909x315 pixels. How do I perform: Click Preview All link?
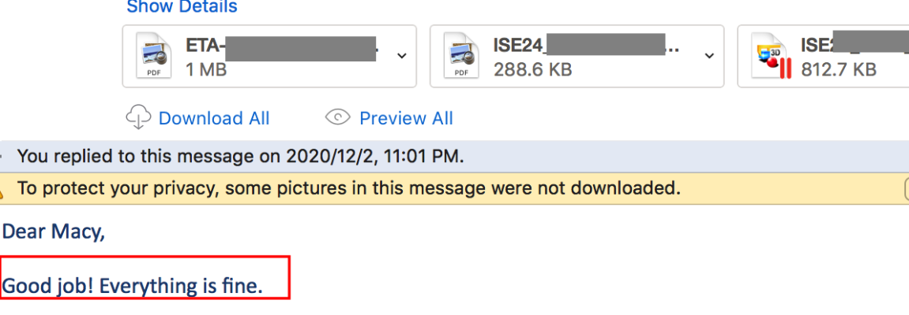pyautogui.click(x=406, y=118)
